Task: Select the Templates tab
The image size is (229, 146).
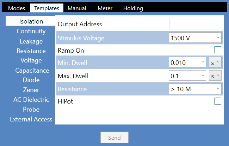Action: (x=47, y=8)
